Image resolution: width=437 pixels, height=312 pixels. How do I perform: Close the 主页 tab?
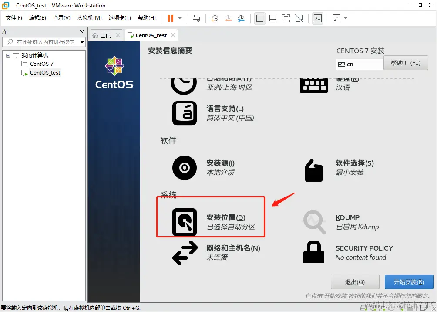[118, 35]
